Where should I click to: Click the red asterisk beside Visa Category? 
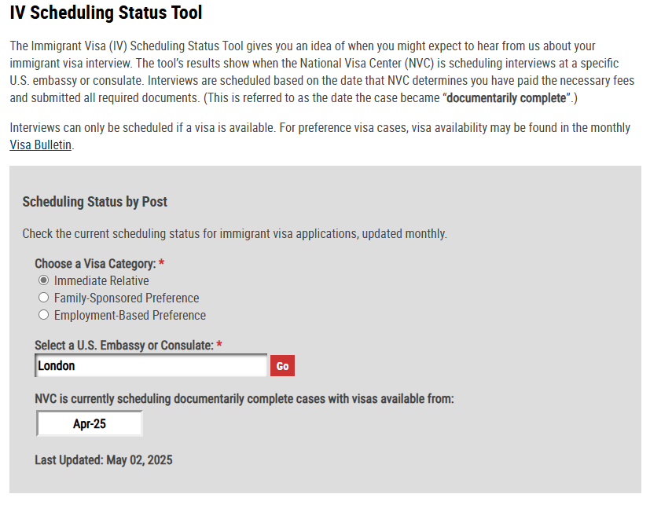coord(161,262)
